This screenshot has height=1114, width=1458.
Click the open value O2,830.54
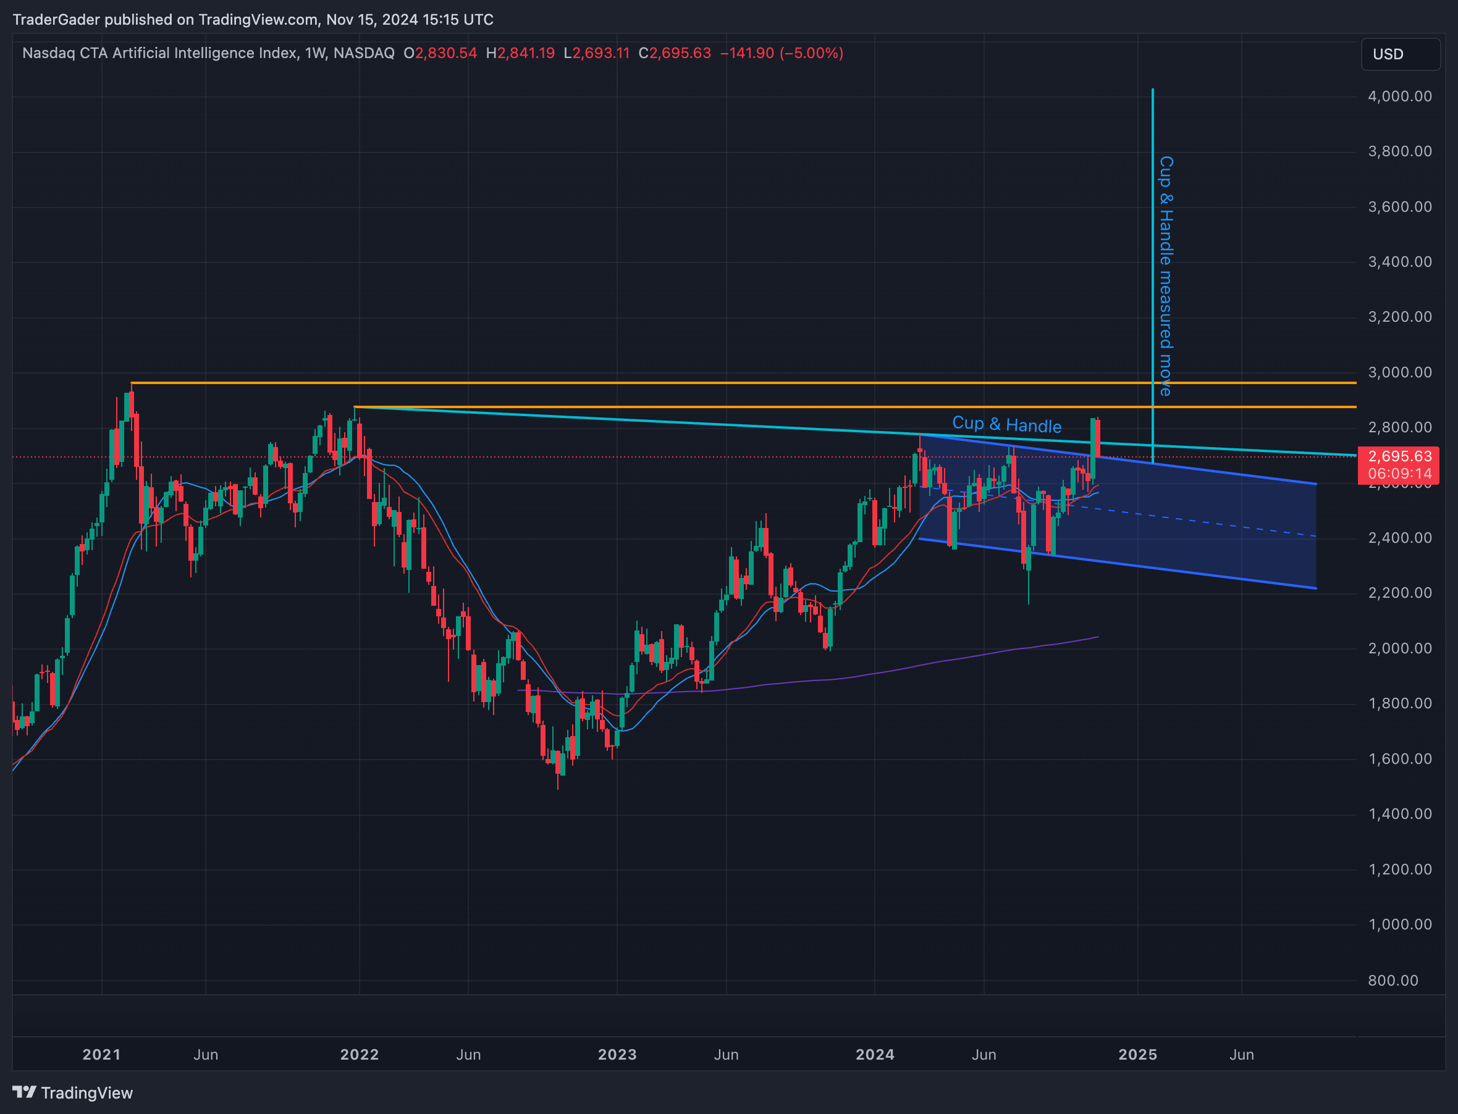tap(440, 53)
